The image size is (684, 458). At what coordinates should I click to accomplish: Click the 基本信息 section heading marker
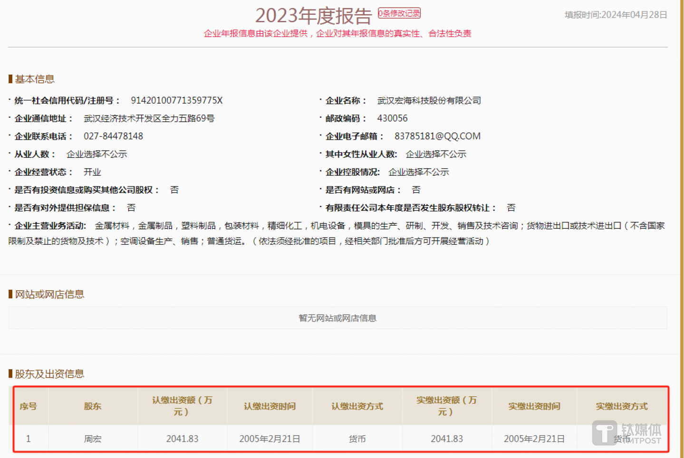pos(10,79)
